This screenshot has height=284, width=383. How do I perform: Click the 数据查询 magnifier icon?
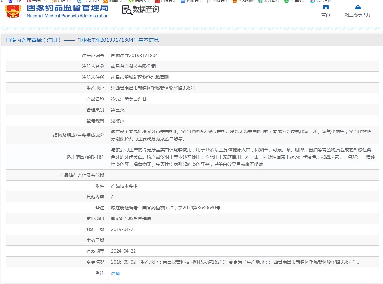point(127,10)
